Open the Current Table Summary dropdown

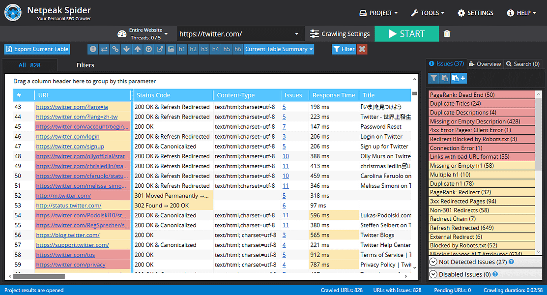(x=279, y=49)
